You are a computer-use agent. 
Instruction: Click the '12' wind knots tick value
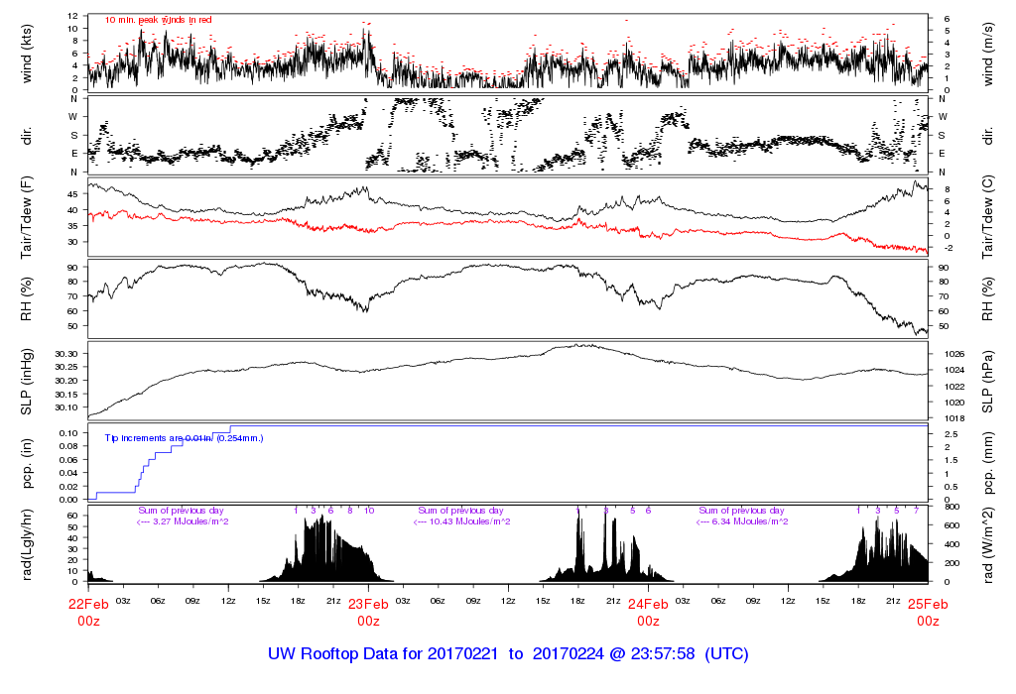[x=73, y=16]
